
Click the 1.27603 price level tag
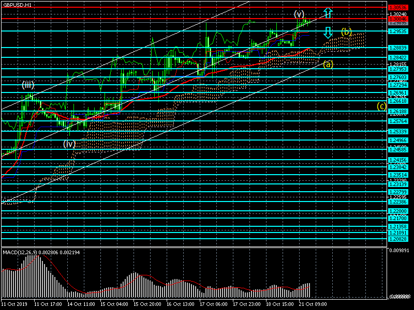click(x=398, y=78)
